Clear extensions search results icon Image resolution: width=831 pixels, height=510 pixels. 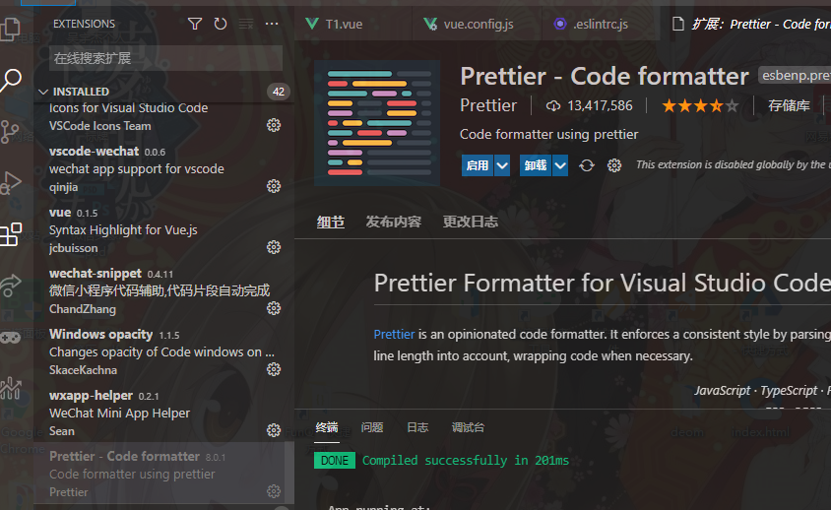pyautogui.click(x=246, y=24)
